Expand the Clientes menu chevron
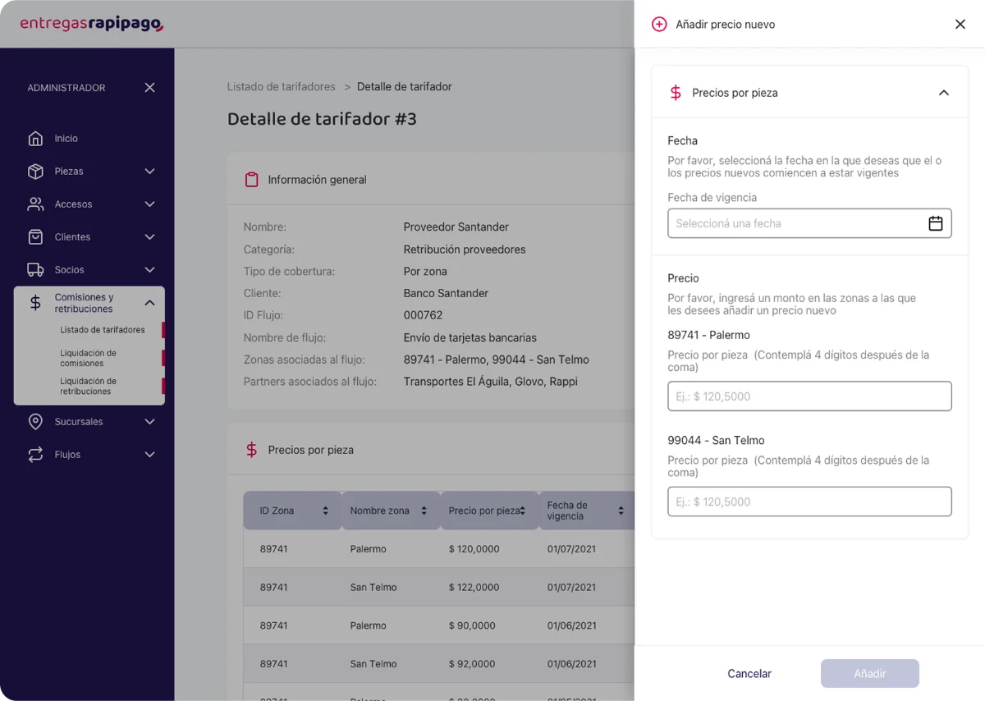The height and width of the screenshot is (701, 985). (149, 236)
